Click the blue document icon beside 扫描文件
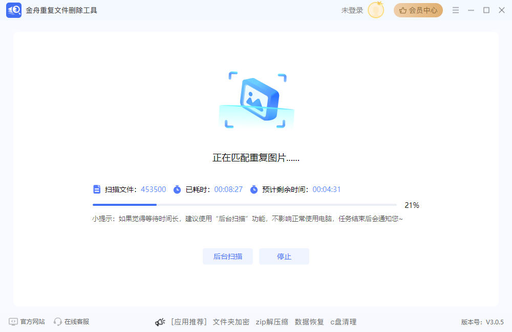This screenshot has height=332, width=512. 97,189
